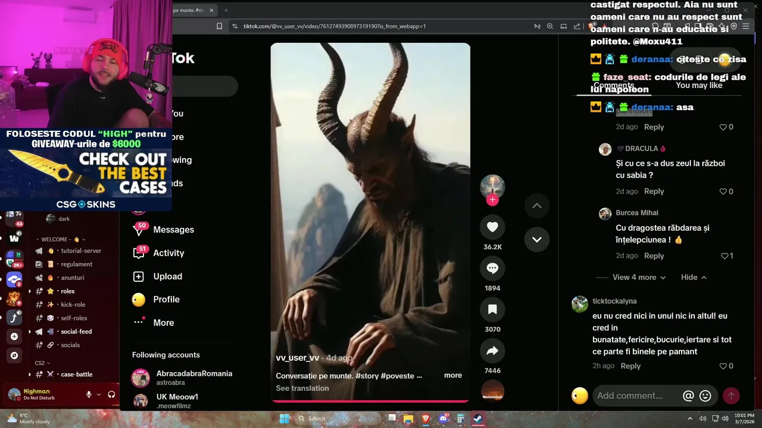Post the comment with the pink arrow button

[x=731, y=395]
